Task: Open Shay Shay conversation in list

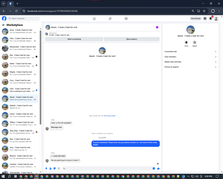Action: [20, 132]
